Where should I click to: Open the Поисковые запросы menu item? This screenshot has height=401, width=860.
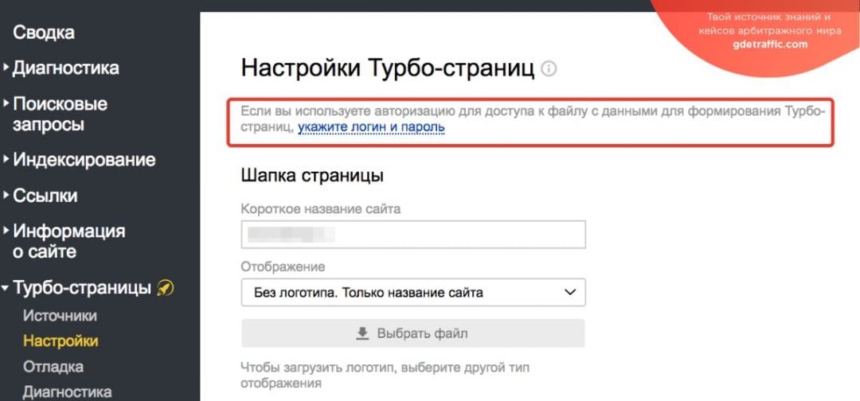[61, 114]
